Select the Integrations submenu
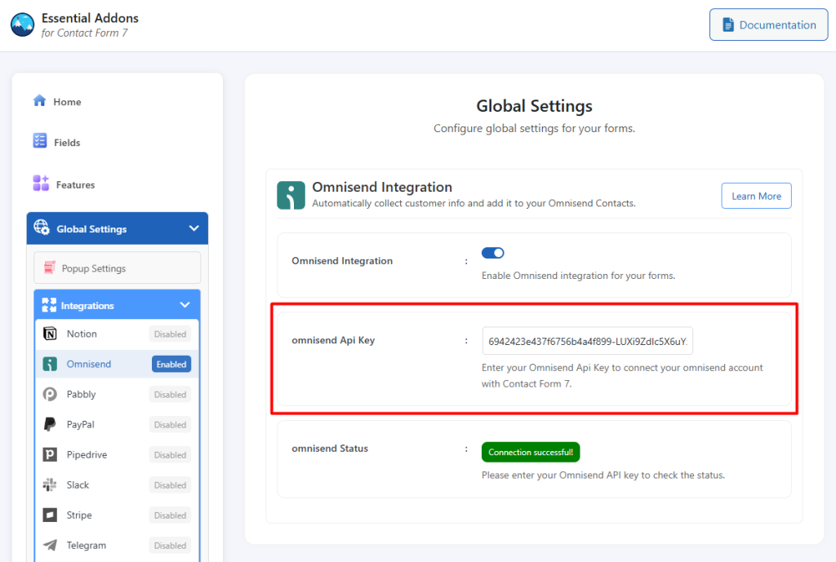This screenshot has width=836, height=562. pyautogui.click(x=118, y=305)
